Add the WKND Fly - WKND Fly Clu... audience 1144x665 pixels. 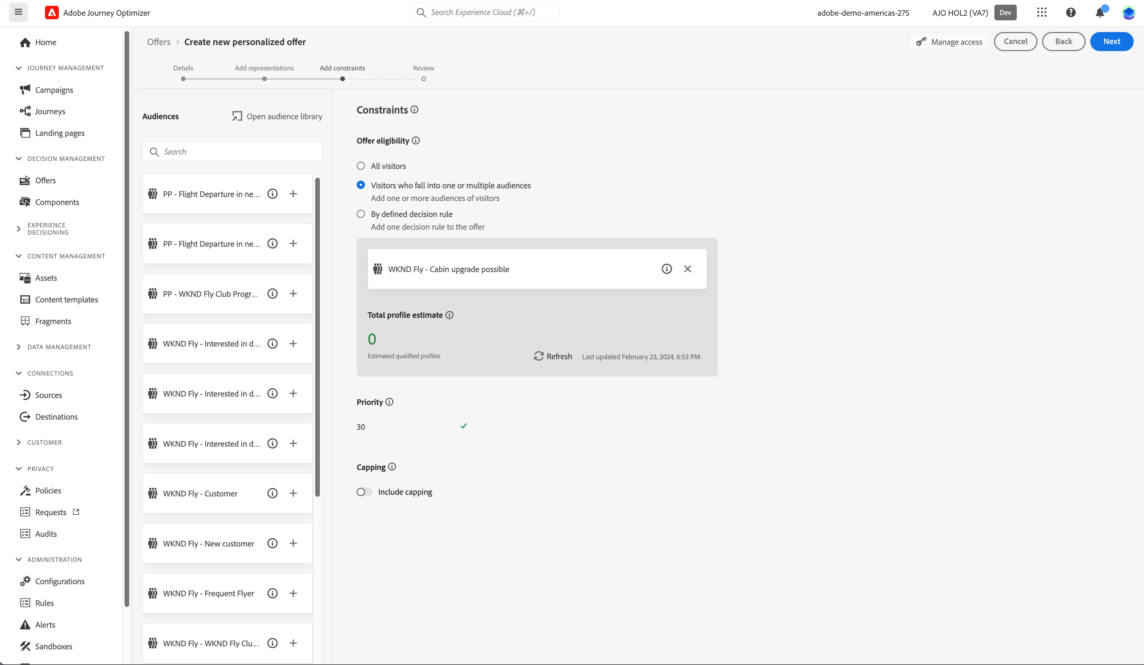tap(293, 643)
